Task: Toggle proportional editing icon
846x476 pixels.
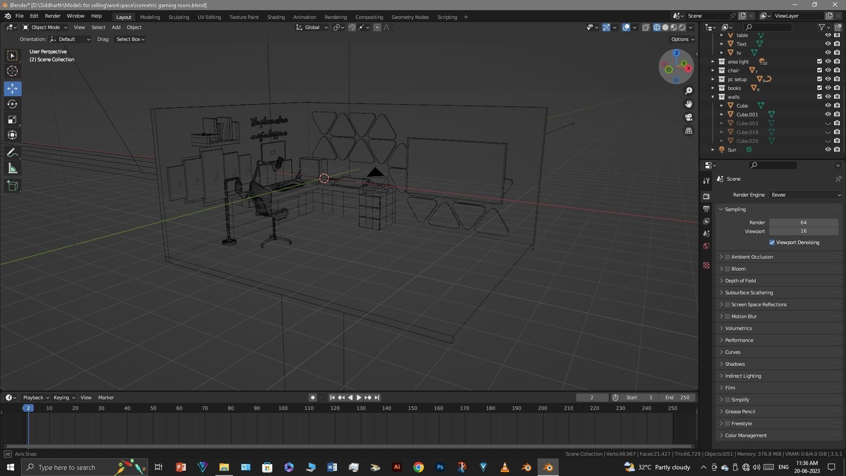Action: [377, 27]
